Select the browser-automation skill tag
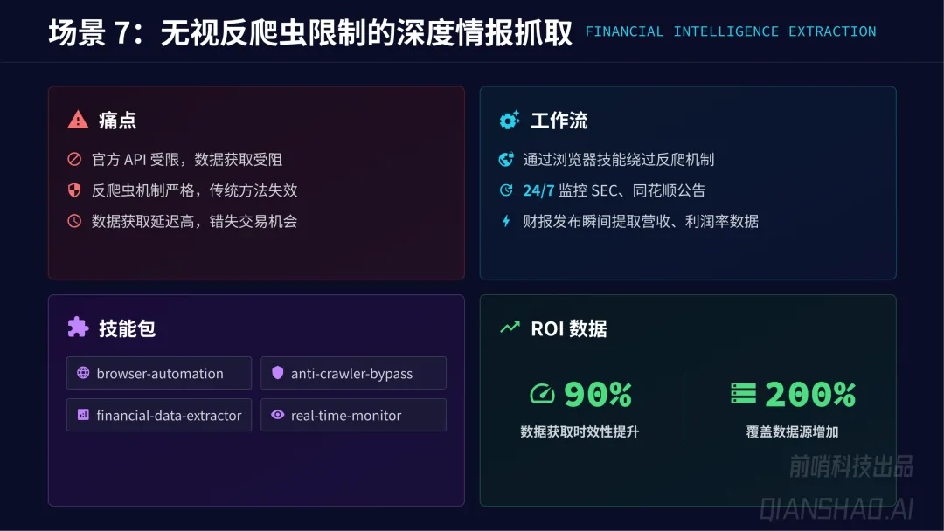Viewport: 944px width, 531px height. [159, 373]
